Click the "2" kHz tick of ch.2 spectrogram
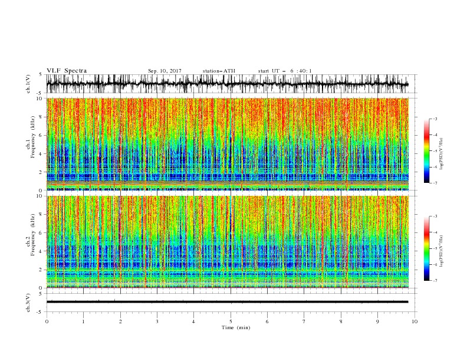This screenshot has height=361, width=467. point(41,270)
